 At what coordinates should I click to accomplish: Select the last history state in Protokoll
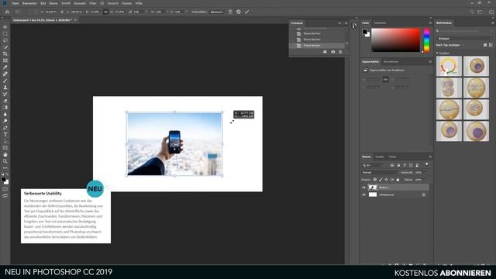point(317,46)
